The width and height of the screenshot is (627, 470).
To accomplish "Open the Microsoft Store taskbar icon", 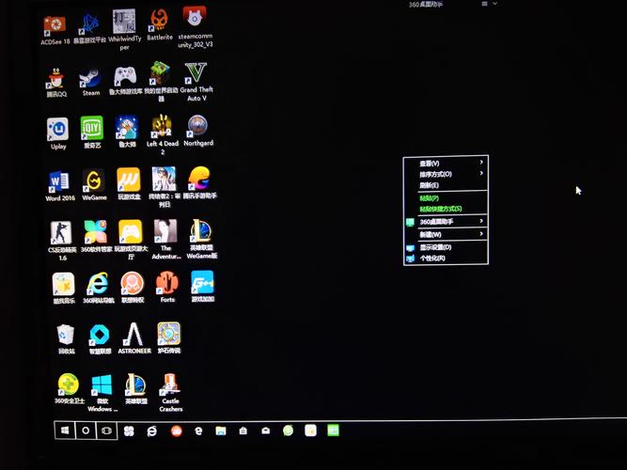I will pyautogui.click(x=243, y=431).
